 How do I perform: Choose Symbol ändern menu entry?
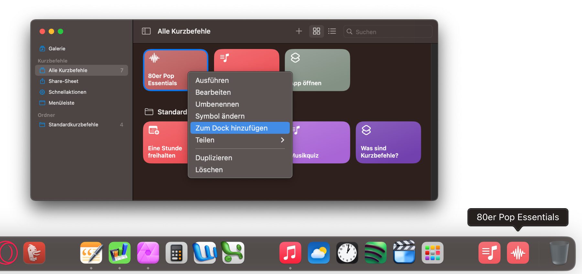pos(220,116)
